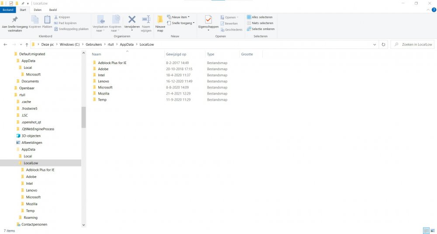437x234 pixels.
Task: Switch to the Beeld ribbon tab
Action: click(52, 10)
